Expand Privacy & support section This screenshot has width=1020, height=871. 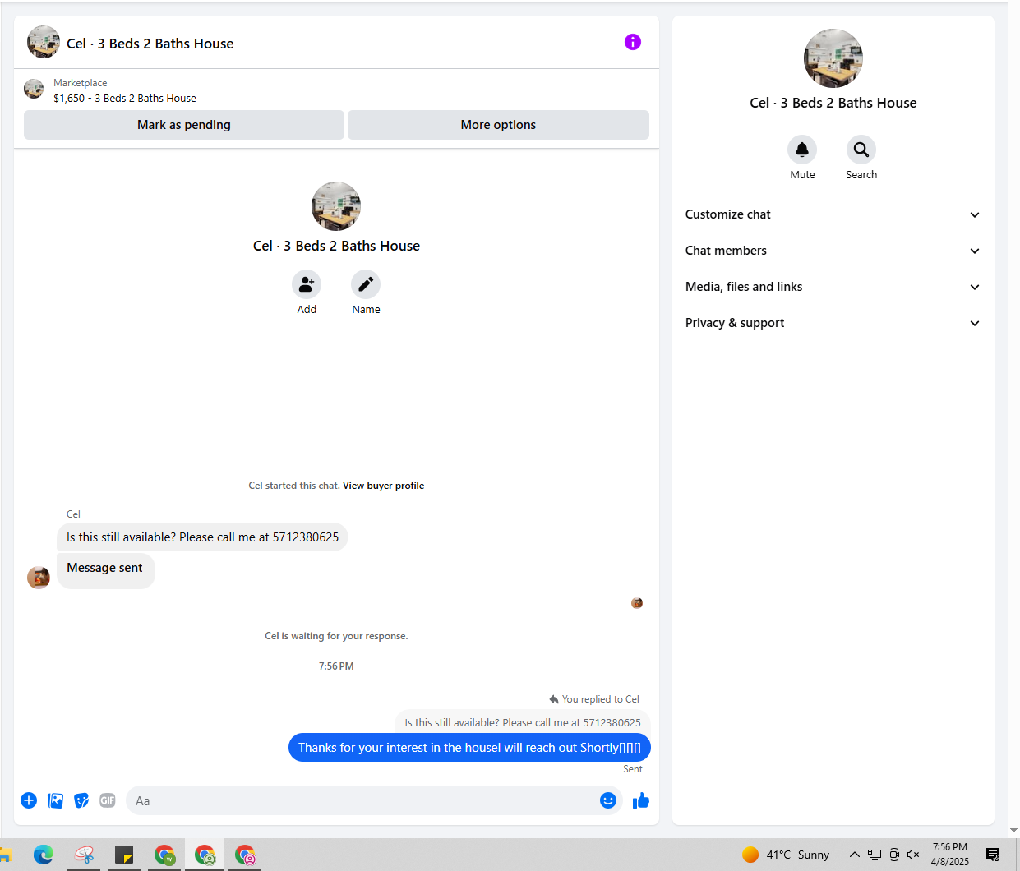[x=833, y=323]
